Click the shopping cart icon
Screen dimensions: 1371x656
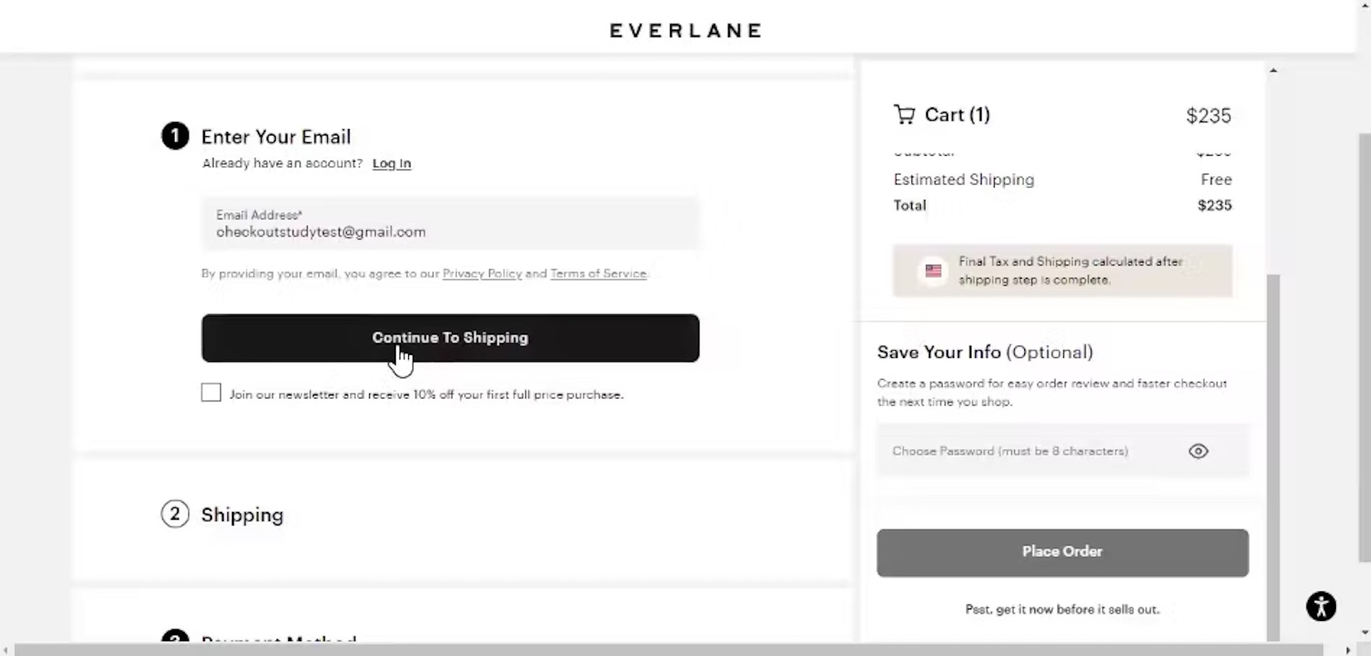[x=904, y=115]
